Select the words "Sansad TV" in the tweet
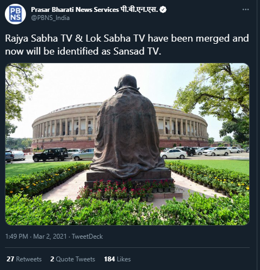Viewport: 260px width, 270px height. coord(137,51)
